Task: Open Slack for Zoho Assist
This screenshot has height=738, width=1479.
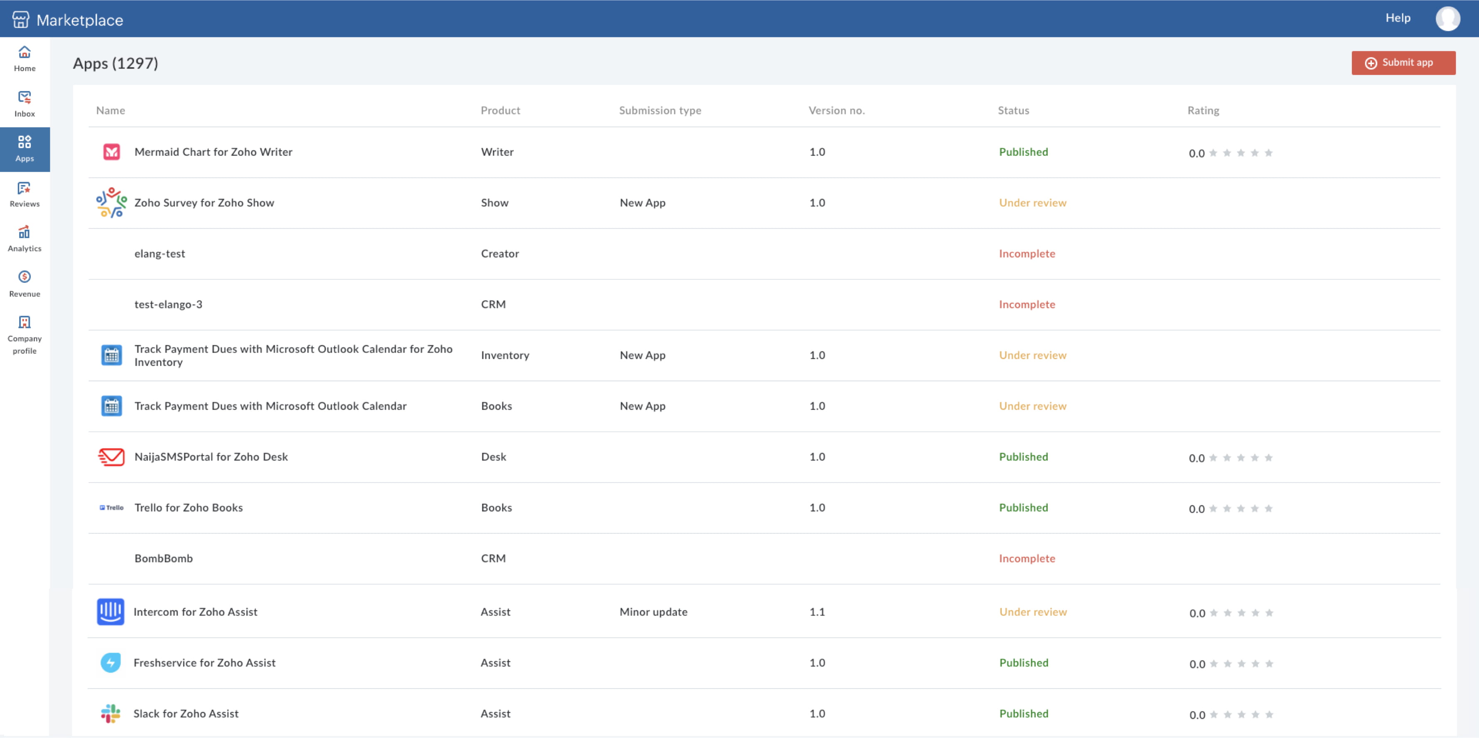Action: [x=186, y=714]
